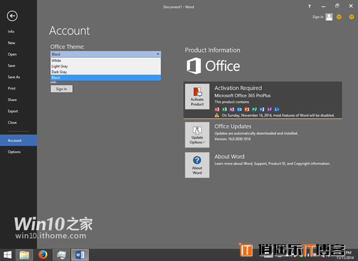Choose Close in the sidebar
Image resolution: width=358 pixels, height=261 pixels.
coord(12,122)
